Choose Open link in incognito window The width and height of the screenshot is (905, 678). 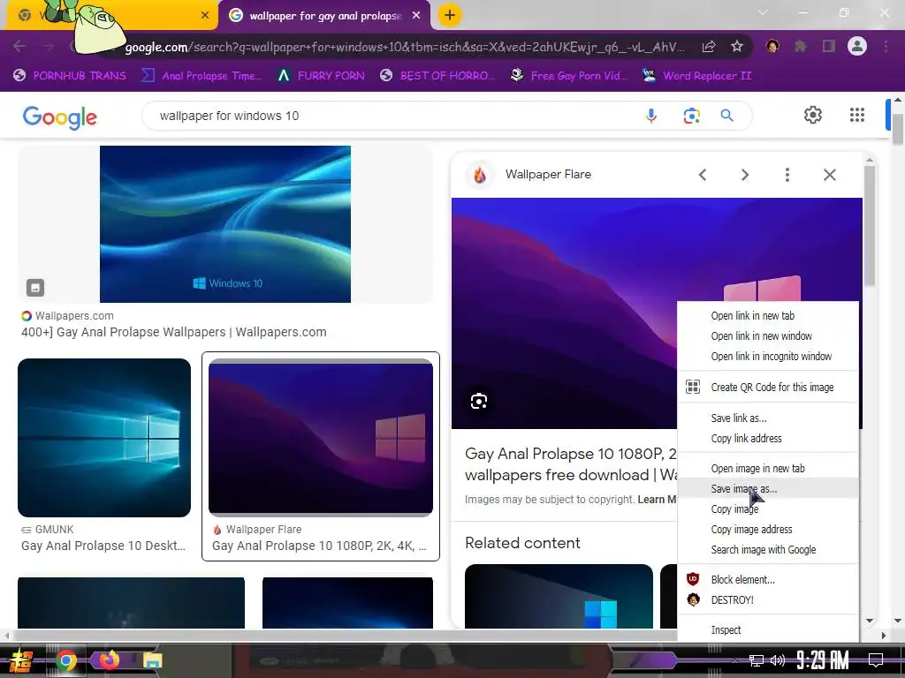(x=768, y=357)
